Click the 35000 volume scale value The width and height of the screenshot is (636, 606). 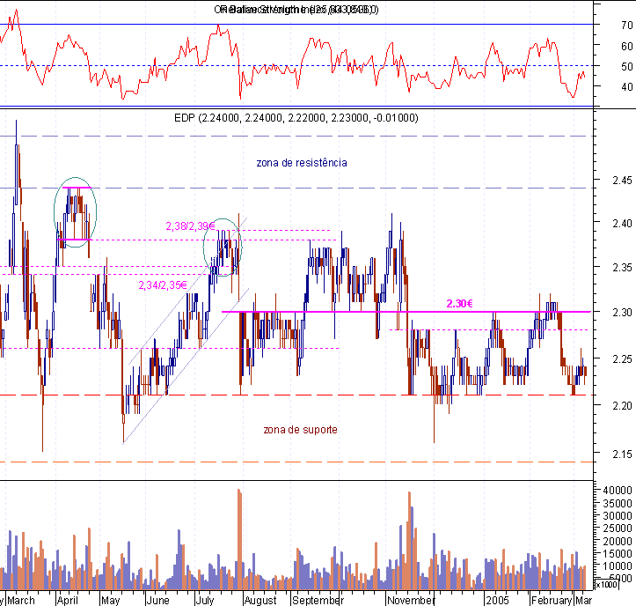tap(618, 503)
